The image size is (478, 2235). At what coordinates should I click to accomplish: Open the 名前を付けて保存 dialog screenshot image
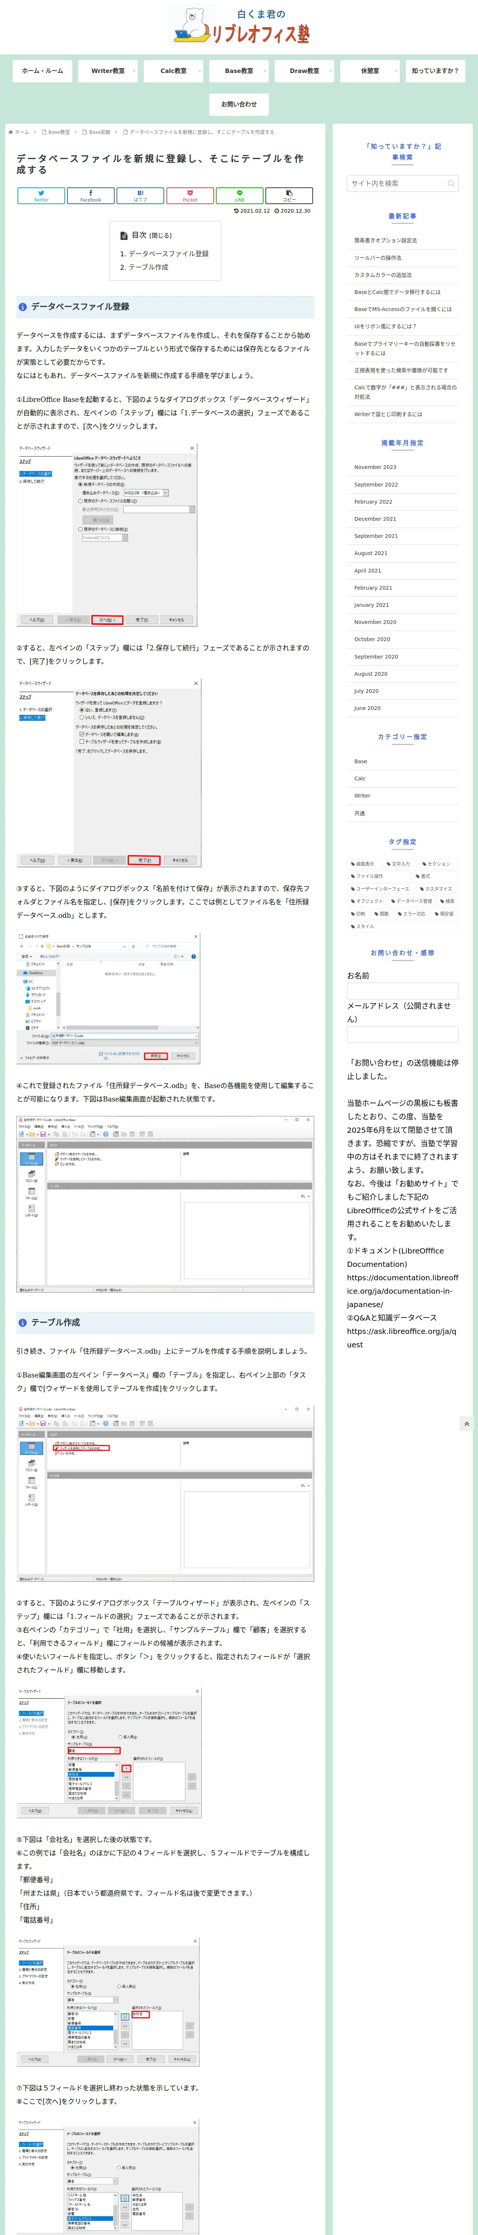pyautogui.click(x=108, y=999)
